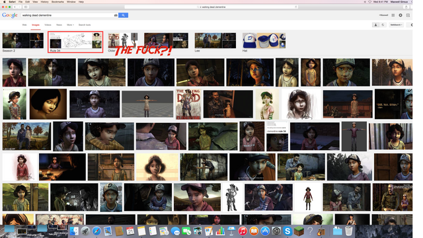This screenshot has height=238, width=423.
Task: Switch to the Videos tab
Action: 48,25
